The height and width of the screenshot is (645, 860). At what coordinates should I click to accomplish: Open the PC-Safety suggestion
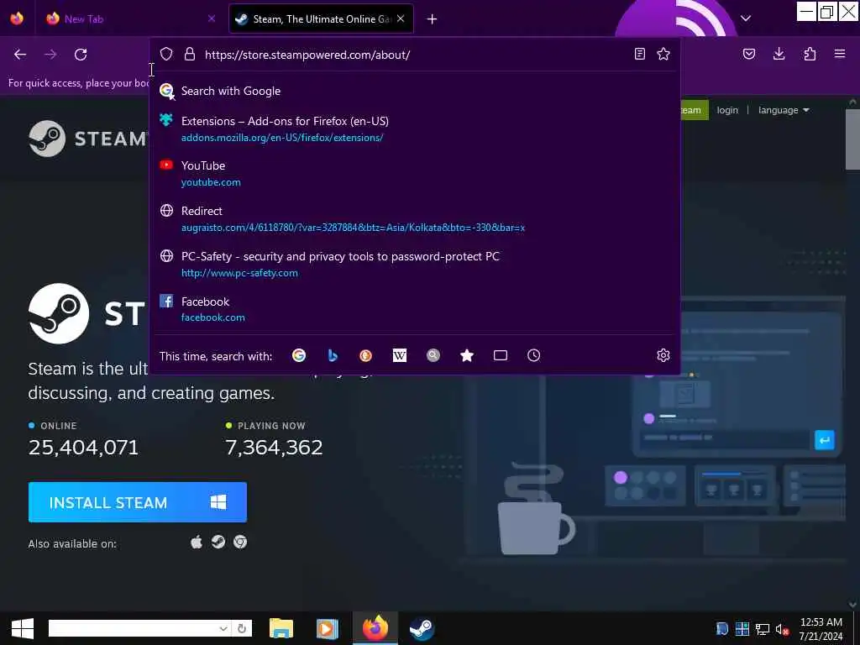[x=415, y=265]
